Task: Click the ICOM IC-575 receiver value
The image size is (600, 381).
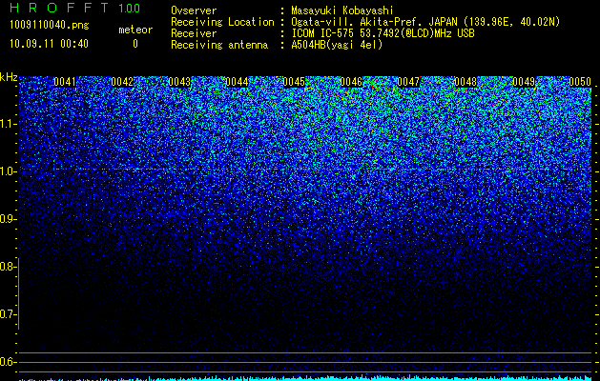Action: coord(383,33)
